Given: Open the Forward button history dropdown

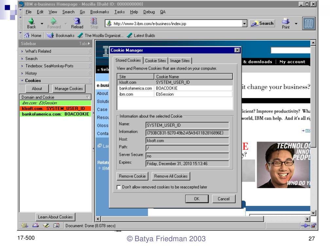Looking at the screenshot, I should pos(65,24).
